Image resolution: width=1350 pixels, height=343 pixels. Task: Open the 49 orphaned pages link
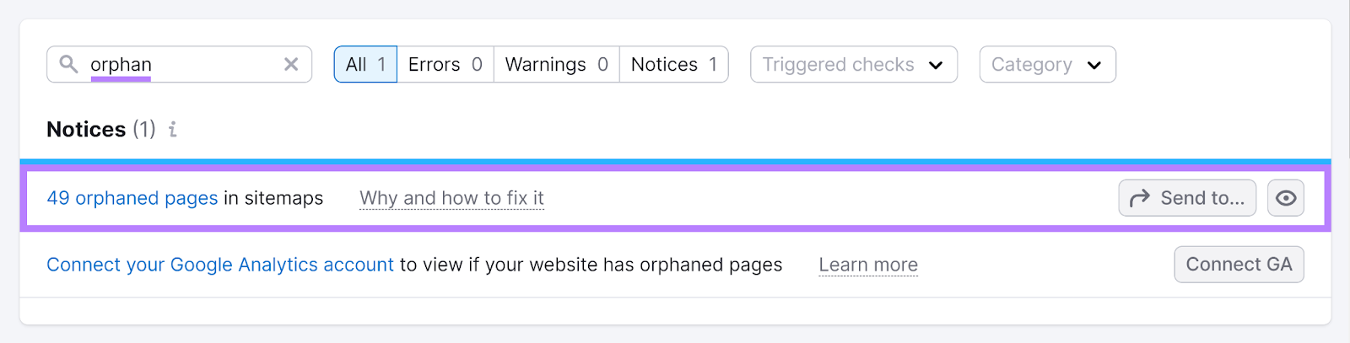(x=132, y=198)
